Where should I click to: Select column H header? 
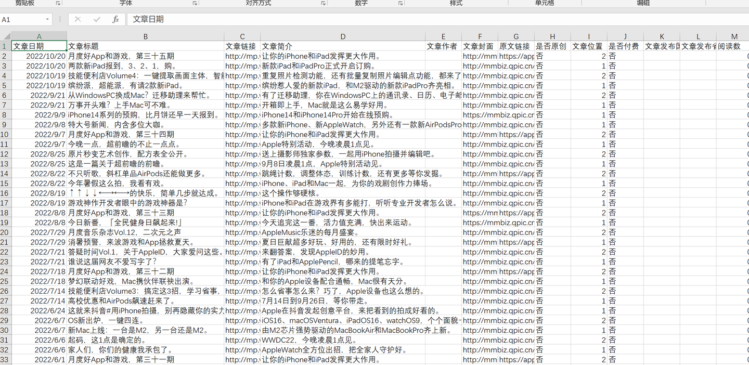(552, 36)
